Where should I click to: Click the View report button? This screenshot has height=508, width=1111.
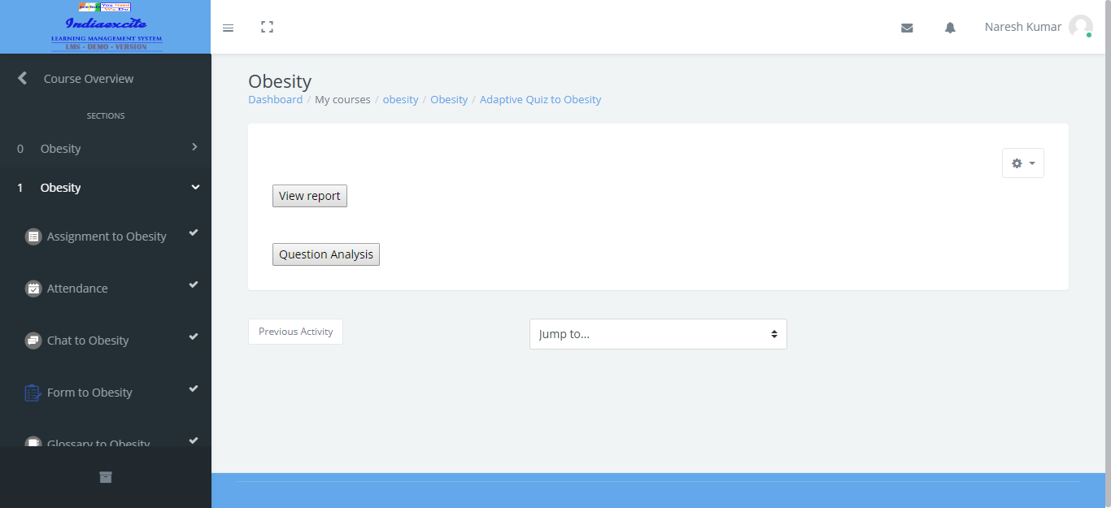310,196
